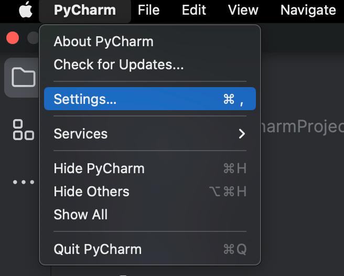The image size is (344, 276).
Task: Choose About PyCharm
Action: pos(103,41)
